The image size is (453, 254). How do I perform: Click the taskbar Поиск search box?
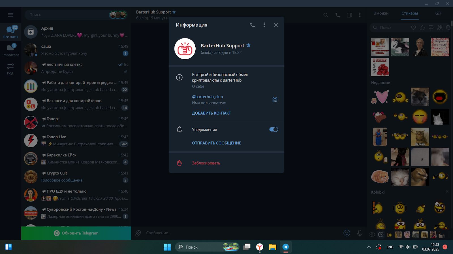click(x=208, y=247)
